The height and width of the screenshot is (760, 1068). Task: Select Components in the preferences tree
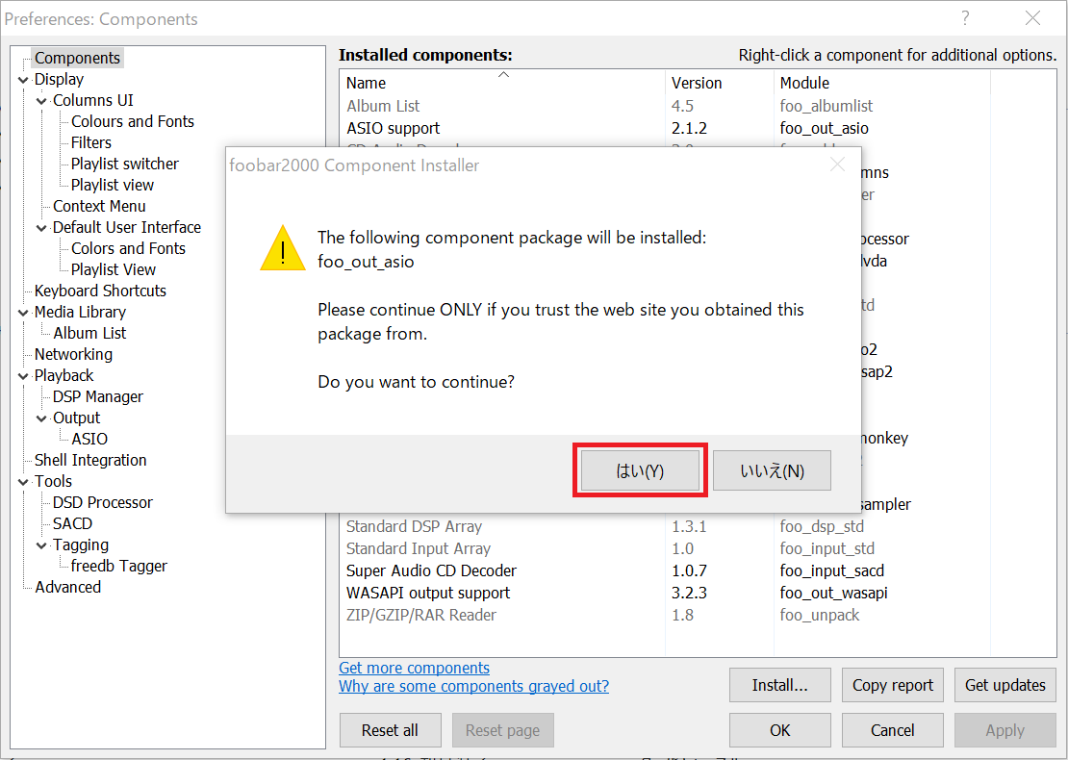point(78,58)
